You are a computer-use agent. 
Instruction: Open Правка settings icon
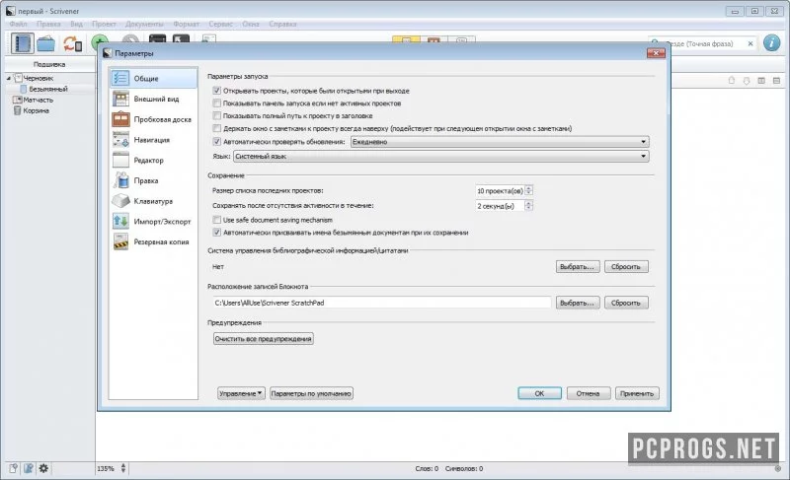[120, 180]
